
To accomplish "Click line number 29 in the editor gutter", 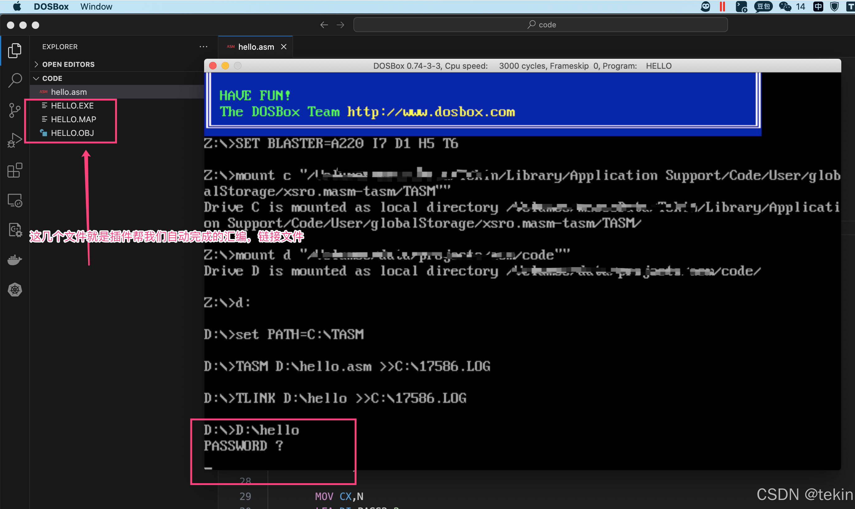I will (x=245, y=496).
